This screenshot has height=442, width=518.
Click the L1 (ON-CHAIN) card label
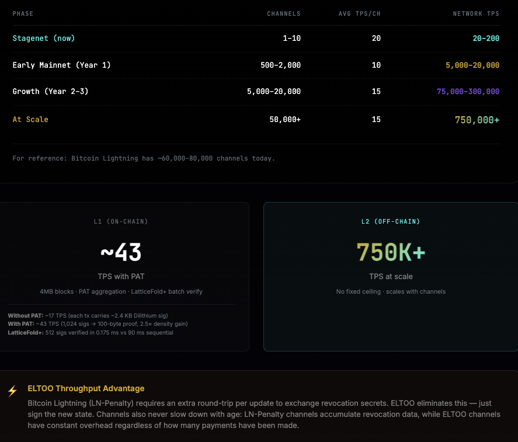[x=121, y=221]
